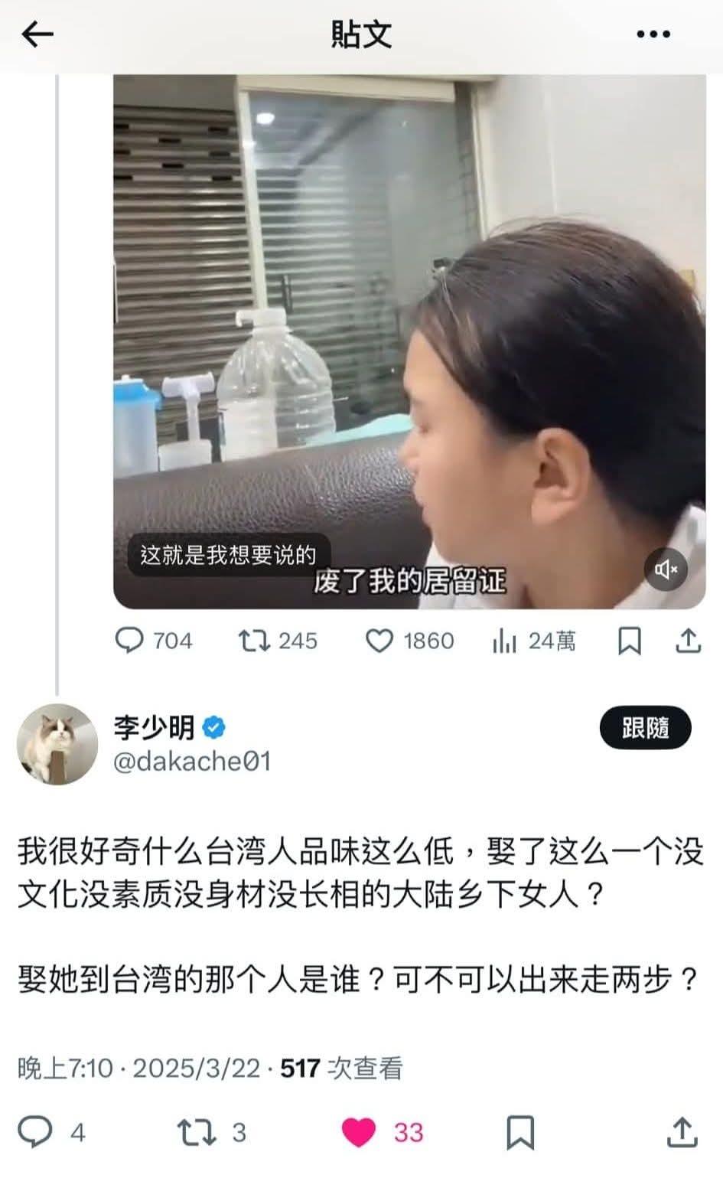Viewport: 723px width, 1191px height.
Task: View the 517 次查看 view count
Action: click(341, 1068)
